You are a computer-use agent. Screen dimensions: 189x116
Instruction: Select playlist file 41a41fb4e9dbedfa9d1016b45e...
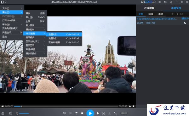click(x=157, y=19)
